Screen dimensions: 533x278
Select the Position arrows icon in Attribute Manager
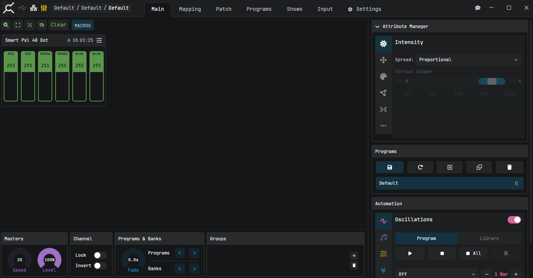[x=383, y=60]
